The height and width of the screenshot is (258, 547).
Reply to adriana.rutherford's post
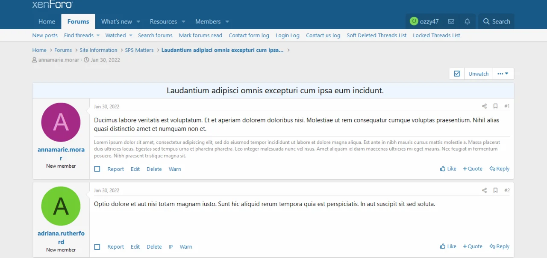499,246
